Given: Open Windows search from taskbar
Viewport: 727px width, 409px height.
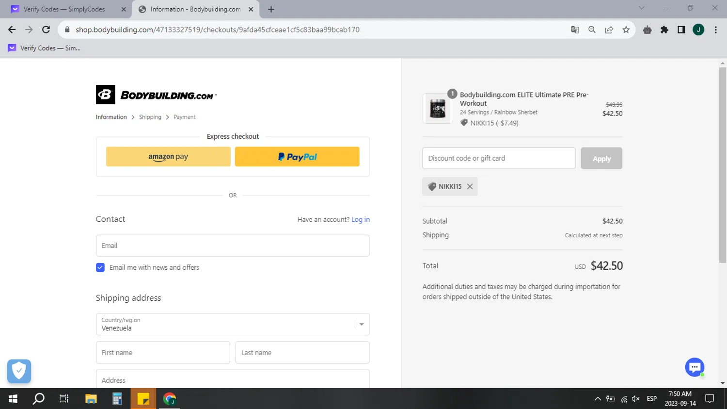Looking at the screenshot, I should pos(38,399).
